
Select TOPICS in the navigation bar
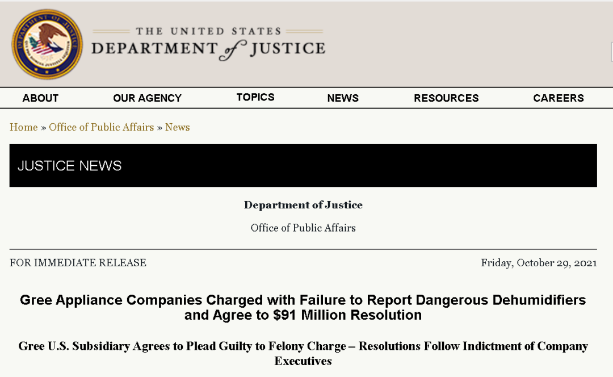tap(255, 97)
